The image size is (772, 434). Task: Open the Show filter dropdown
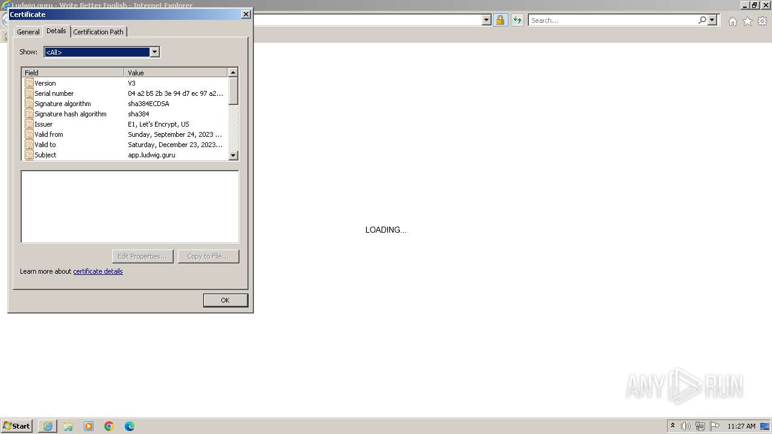pos(154,52)
